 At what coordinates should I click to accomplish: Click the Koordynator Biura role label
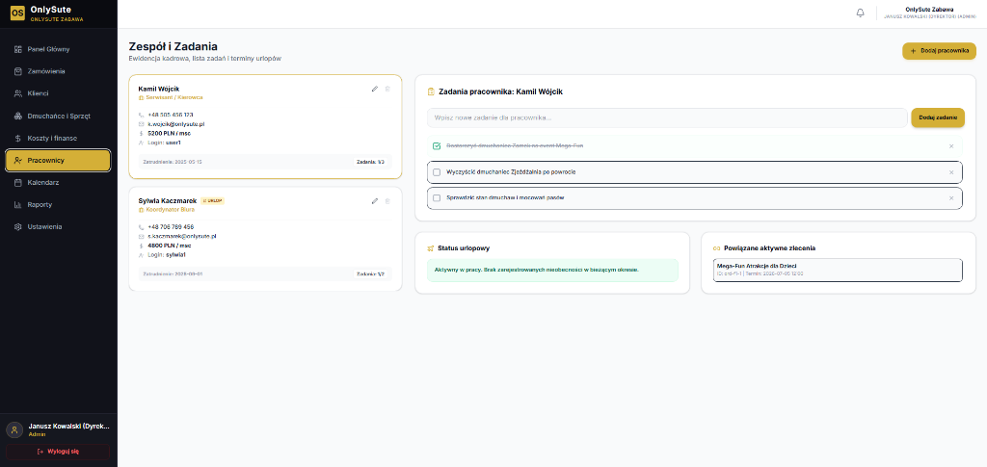(x=170, y=209)
